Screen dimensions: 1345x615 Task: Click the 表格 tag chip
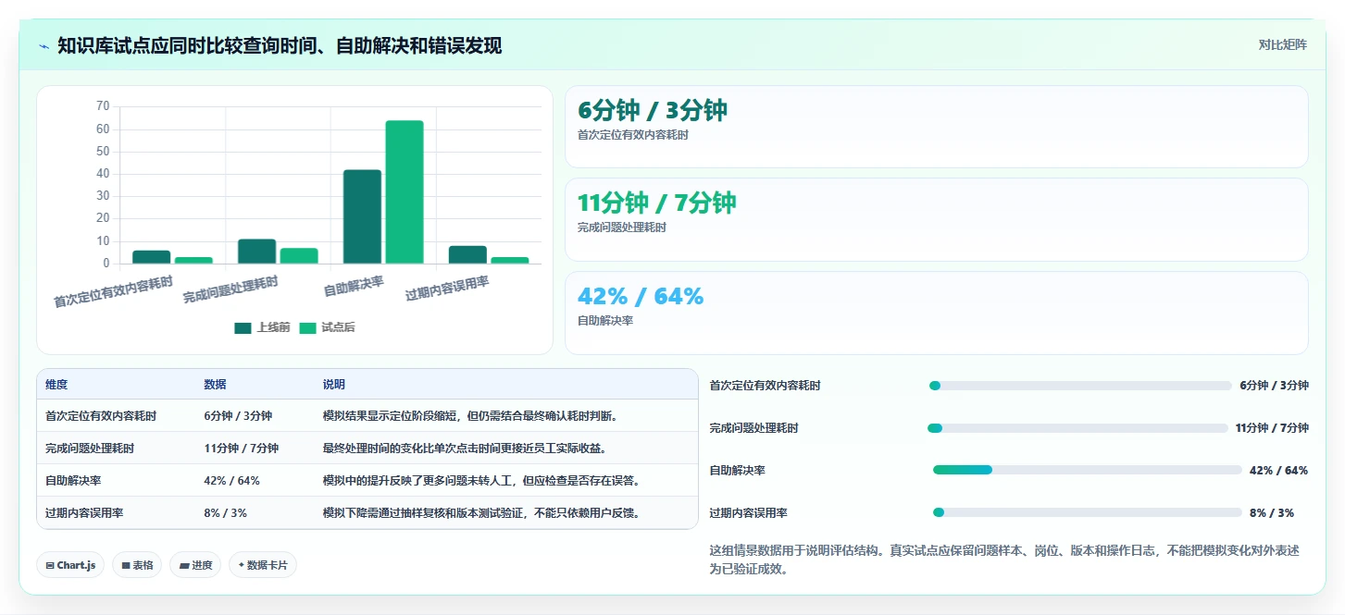[137, 565]
